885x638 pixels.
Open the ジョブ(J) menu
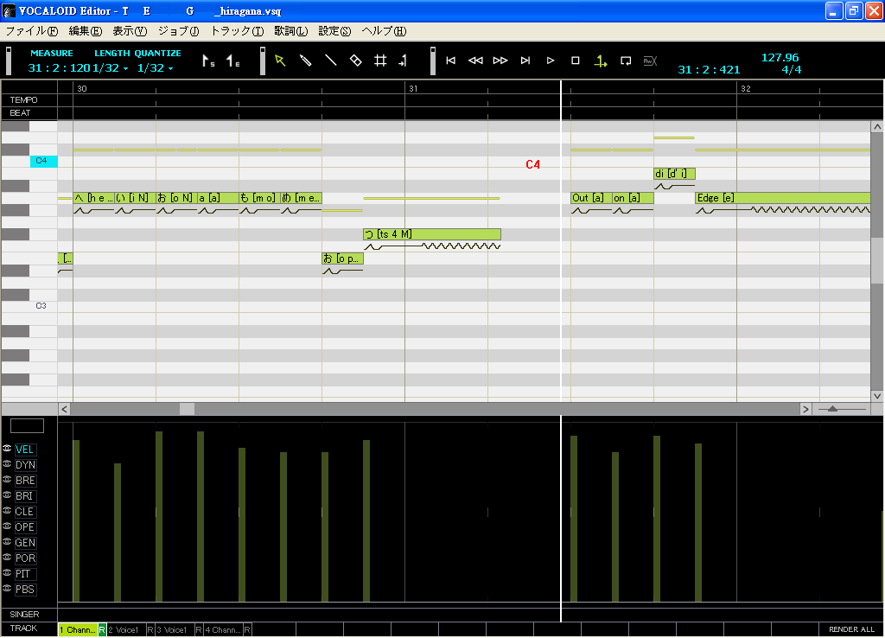[x=178, y=31]
